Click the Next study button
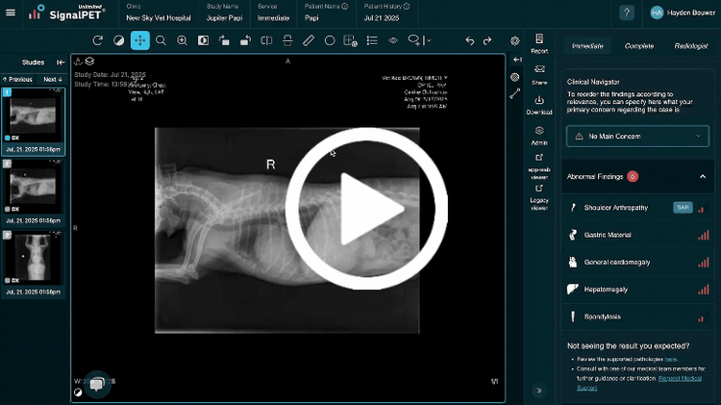This screenshot has width=721, height=405. 53,80
